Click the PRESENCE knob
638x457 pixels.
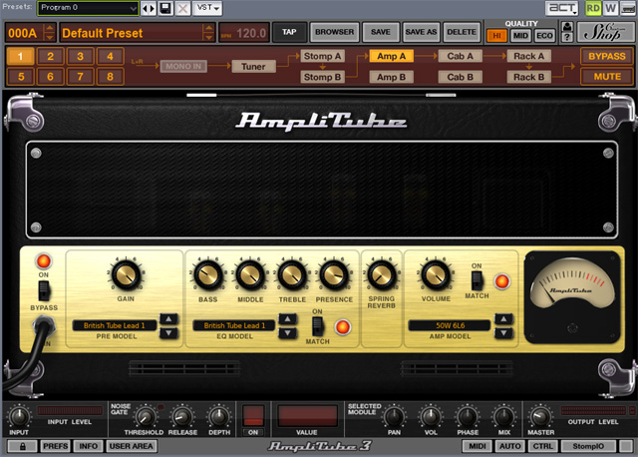click(334, 275)
